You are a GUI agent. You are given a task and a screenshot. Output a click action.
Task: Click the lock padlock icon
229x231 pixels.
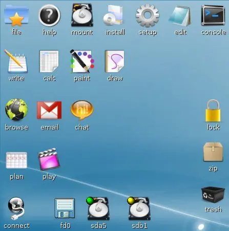213,111
